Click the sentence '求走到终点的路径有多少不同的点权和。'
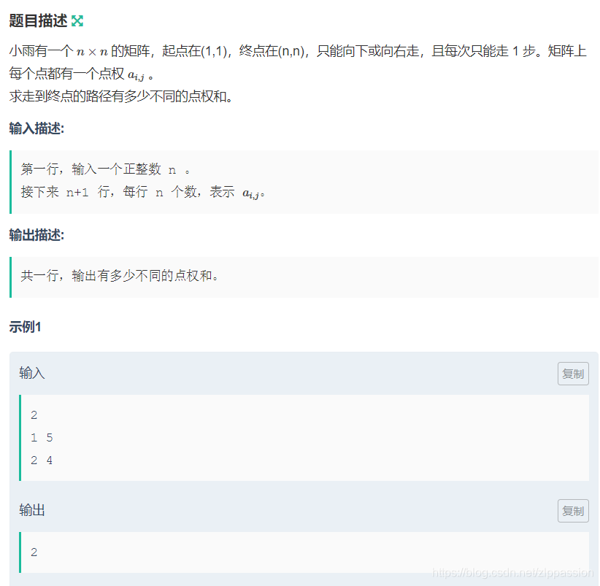This screenshot has width=600, height=586. coord(121,96)
